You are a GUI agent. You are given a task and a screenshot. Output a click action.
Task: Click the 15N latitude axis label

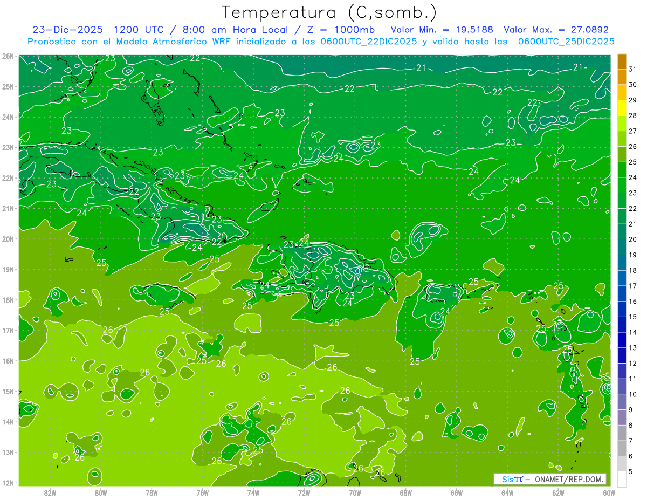(8, 391)
